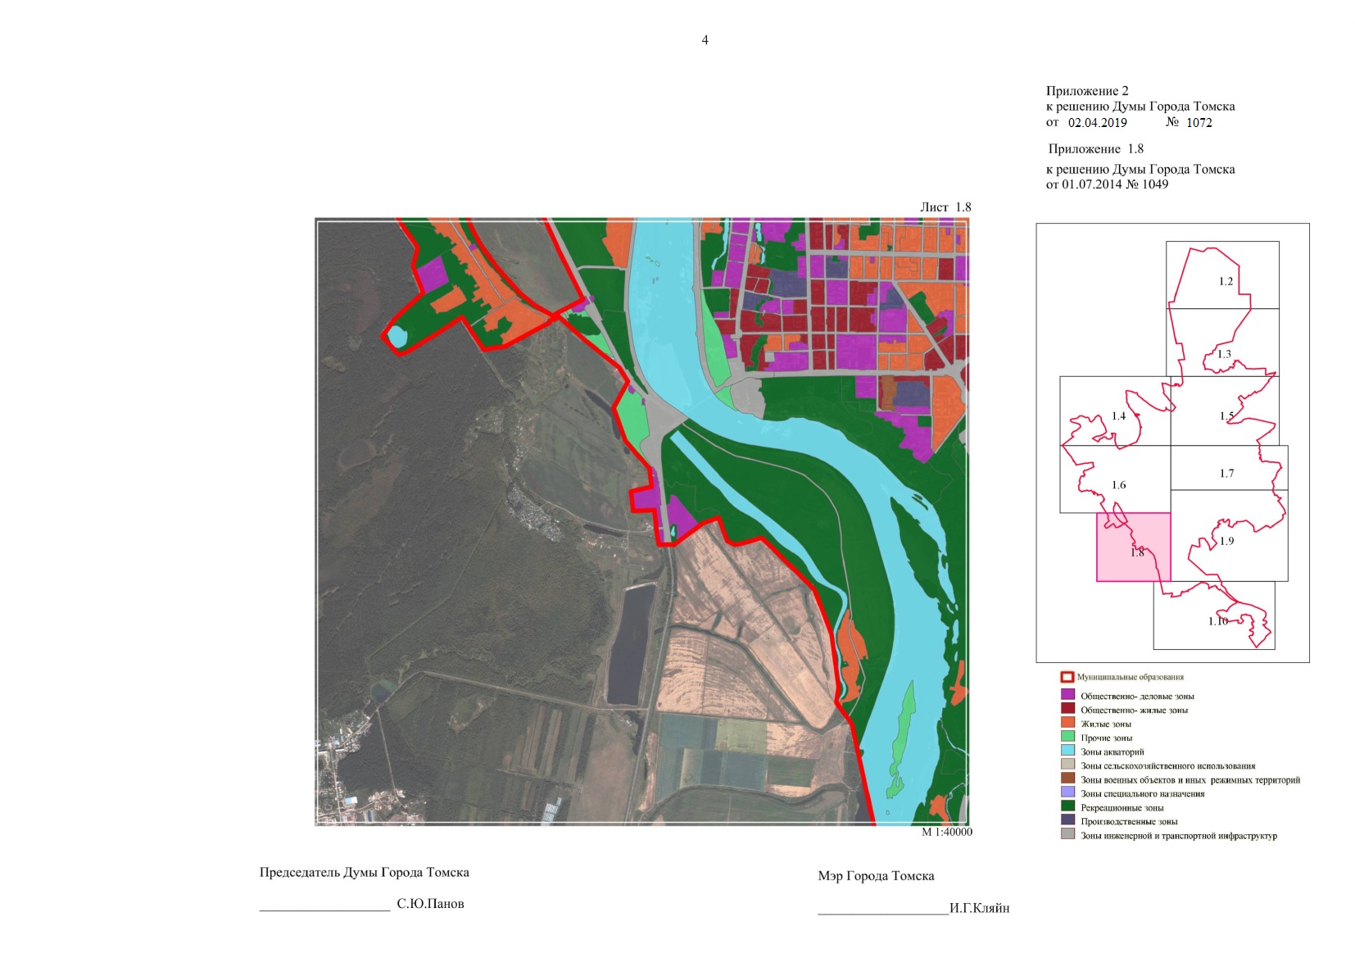Click the Приложение 2 heading text
The image size is (1355, 958).
pos(1086,91)
